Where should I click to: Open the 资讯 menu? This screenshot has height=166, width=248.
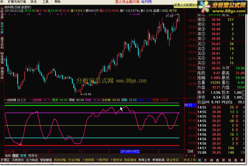point(33,2)
